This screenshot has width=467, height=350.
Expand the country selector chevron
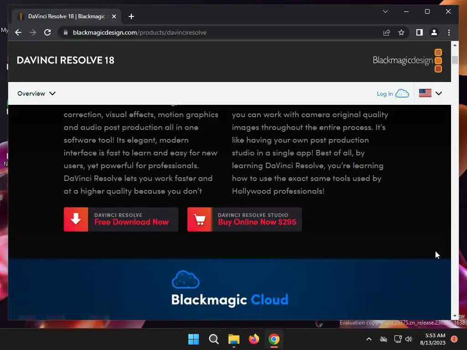pyautogui.click(x=438, y=93)
